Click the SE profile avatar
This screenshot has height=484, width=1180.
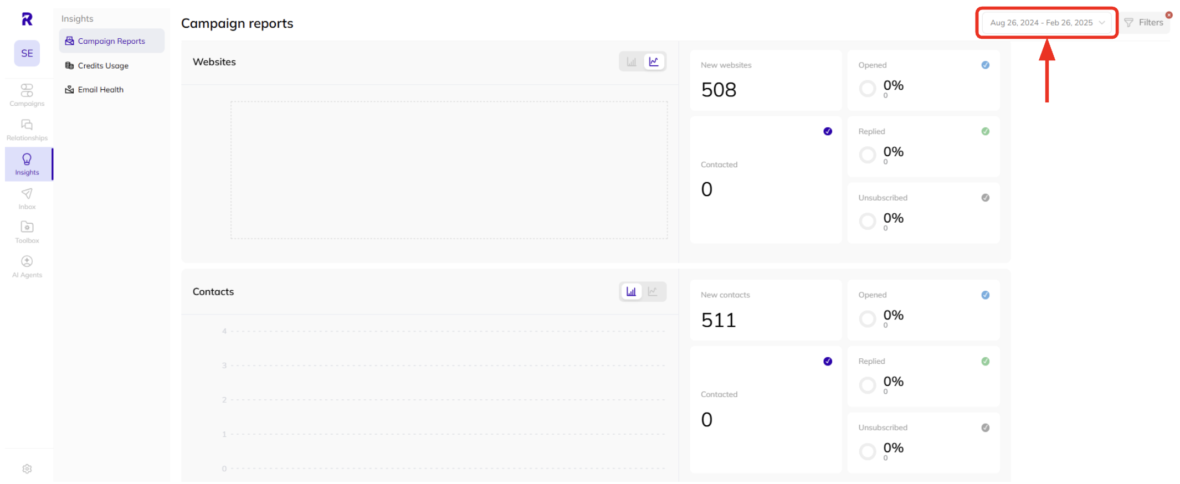(27, 53)
